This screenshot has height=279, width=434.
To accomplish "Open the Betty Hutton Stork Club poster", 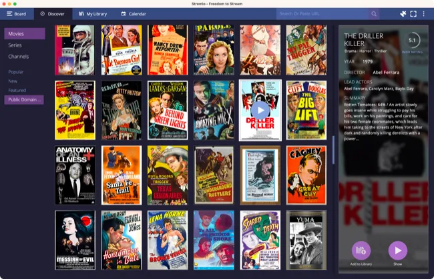I will (x=122, y=110).
